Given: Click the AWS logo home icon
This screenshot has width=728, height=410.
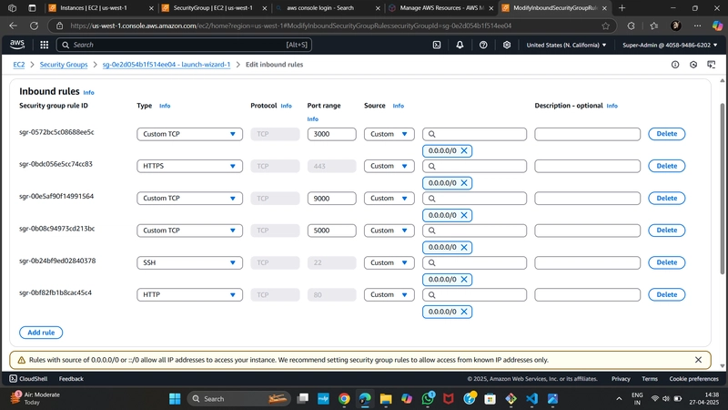Looking at the screenshot, I should tap(17, 44).
